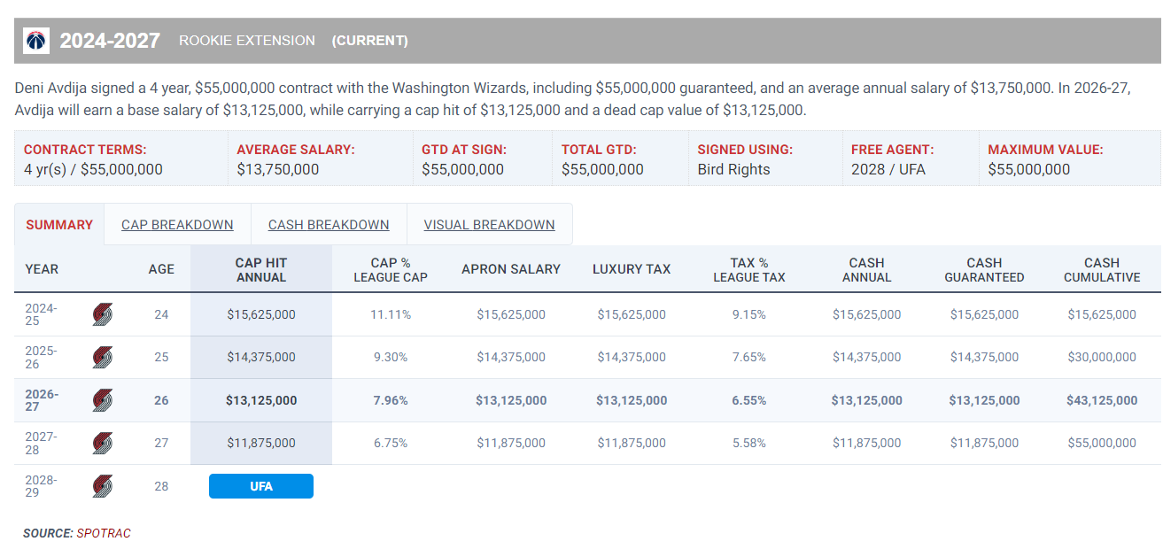Click the Luxury Tax column header
Image resolution: width=1163 pixels, height=549 pixels.
coord(632,269)
